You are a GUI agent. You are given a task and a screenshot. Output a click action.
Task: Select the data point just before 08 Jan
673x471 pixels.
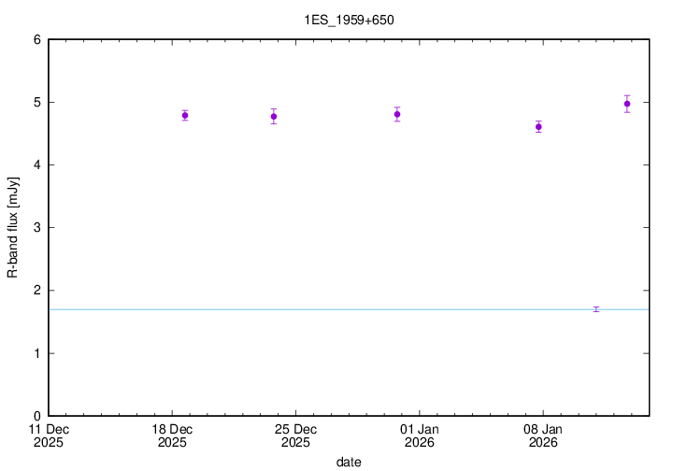pyautogui.click(x=538, y=127)
